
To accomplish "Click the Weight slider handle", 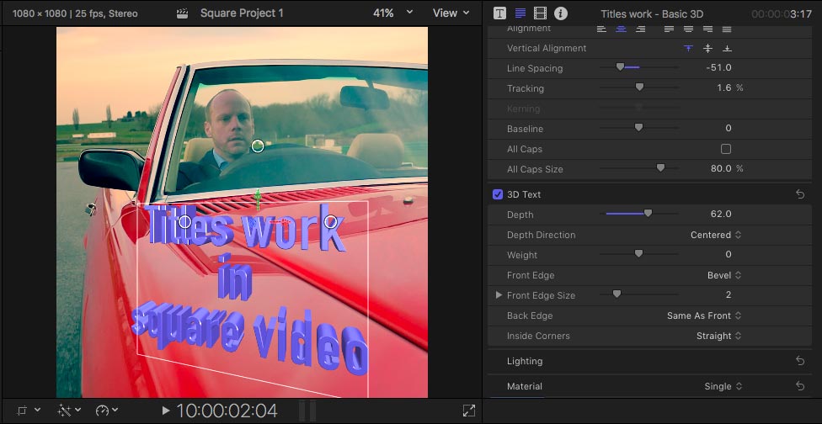I will click(638, 253).
